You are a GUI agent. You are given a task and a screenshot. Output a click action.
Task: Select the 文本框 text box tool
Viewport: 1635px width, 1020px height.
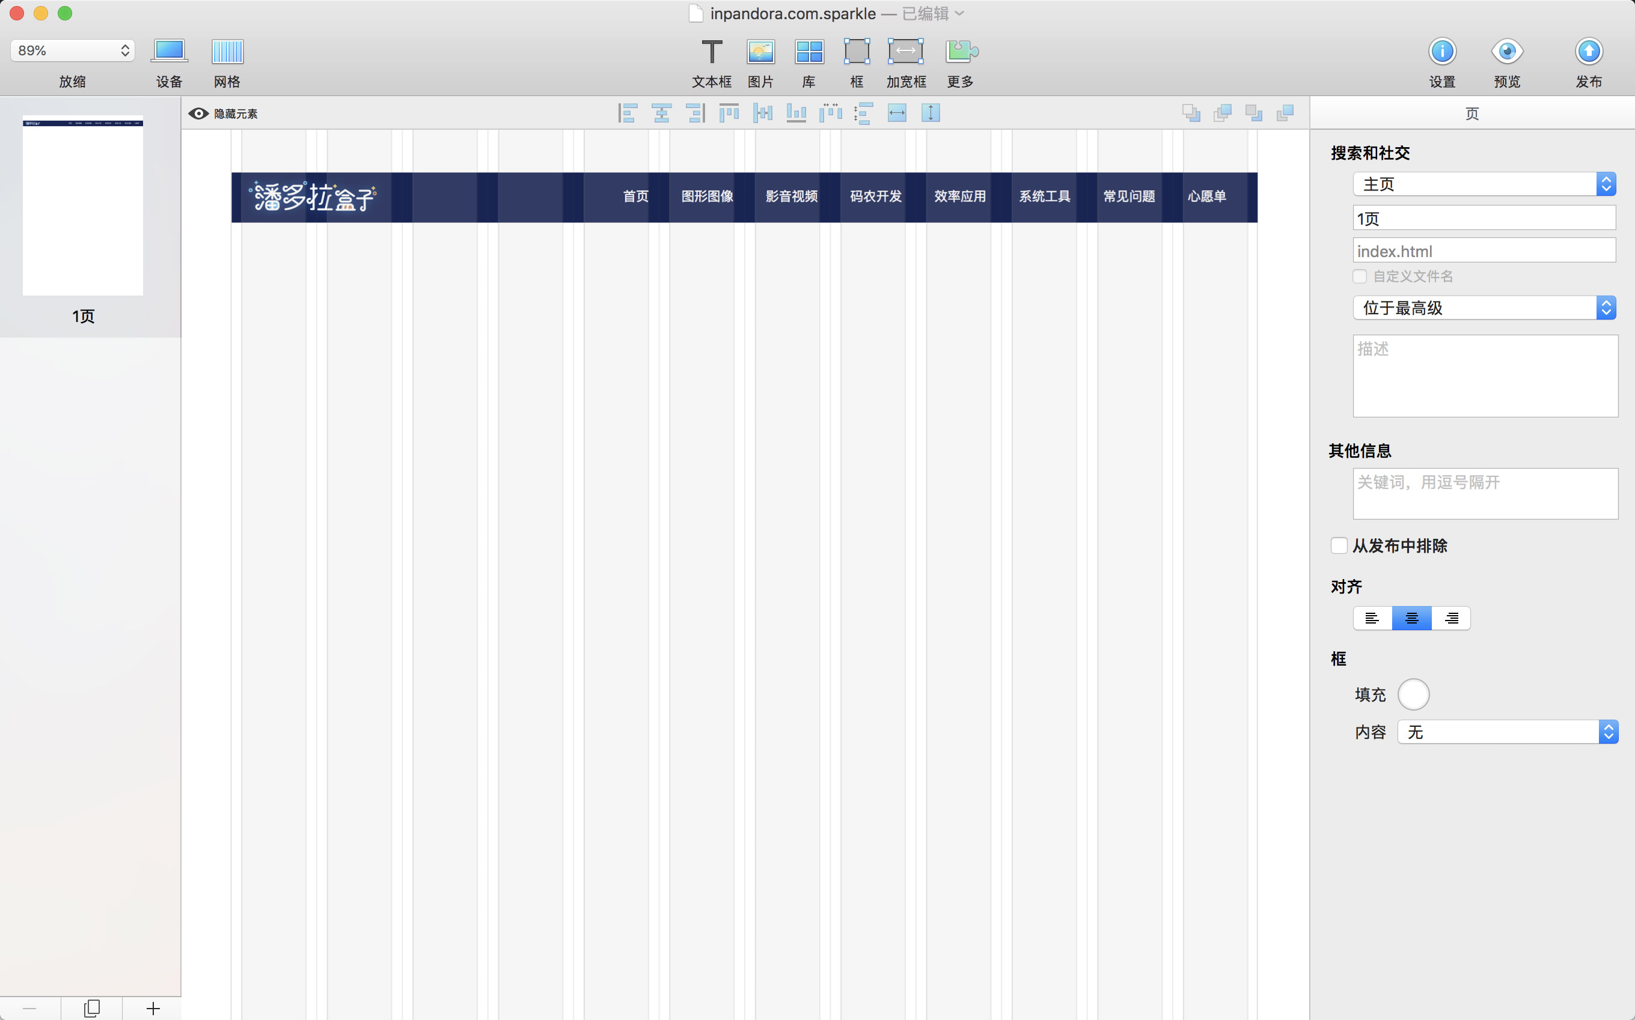[x=712, y=52]
